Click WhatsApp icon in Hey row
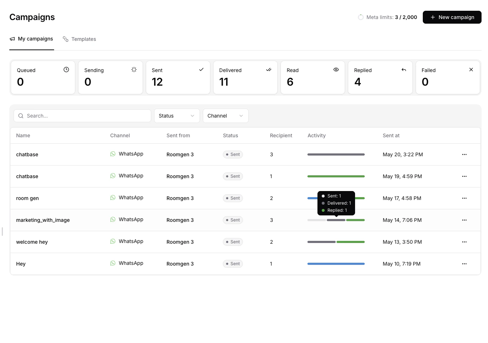 tap(113, 263)
